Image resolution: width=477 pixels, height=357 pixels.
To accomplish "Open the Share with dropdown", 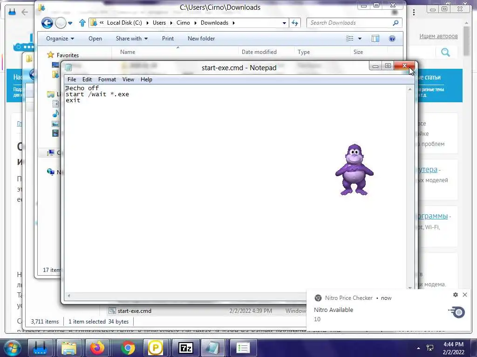I will (132, 39).
